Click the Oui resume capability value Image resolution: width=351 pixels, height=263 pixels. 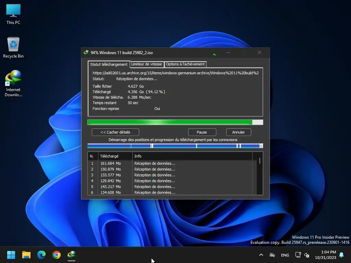157,109
